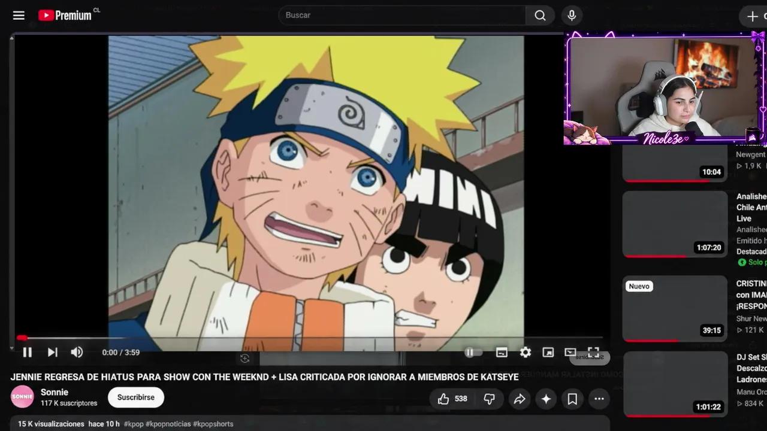The image size is (767, 431).
Task: Open the Sonnie channel name link
Action: (x=55, y=392)
